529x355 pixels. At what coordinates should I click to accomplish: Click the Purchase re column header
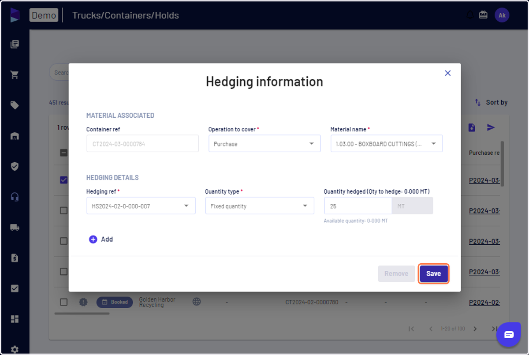pos(484,153)
